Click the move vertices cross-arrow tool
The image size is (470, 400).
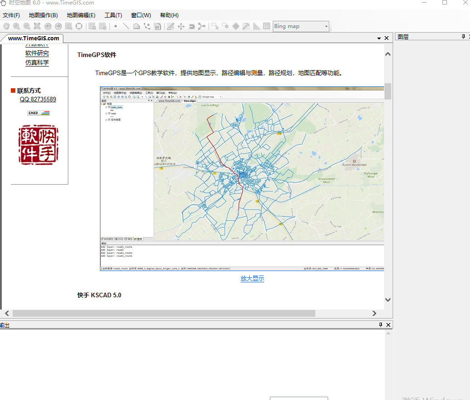coord(181,26)
